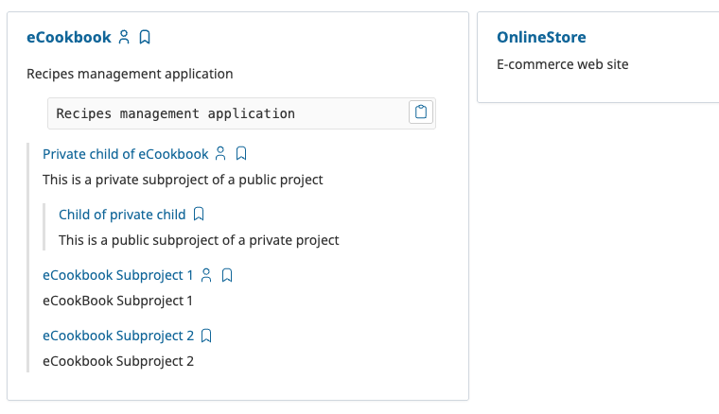Click the member icon next to eCookbook

click(124, 38)
